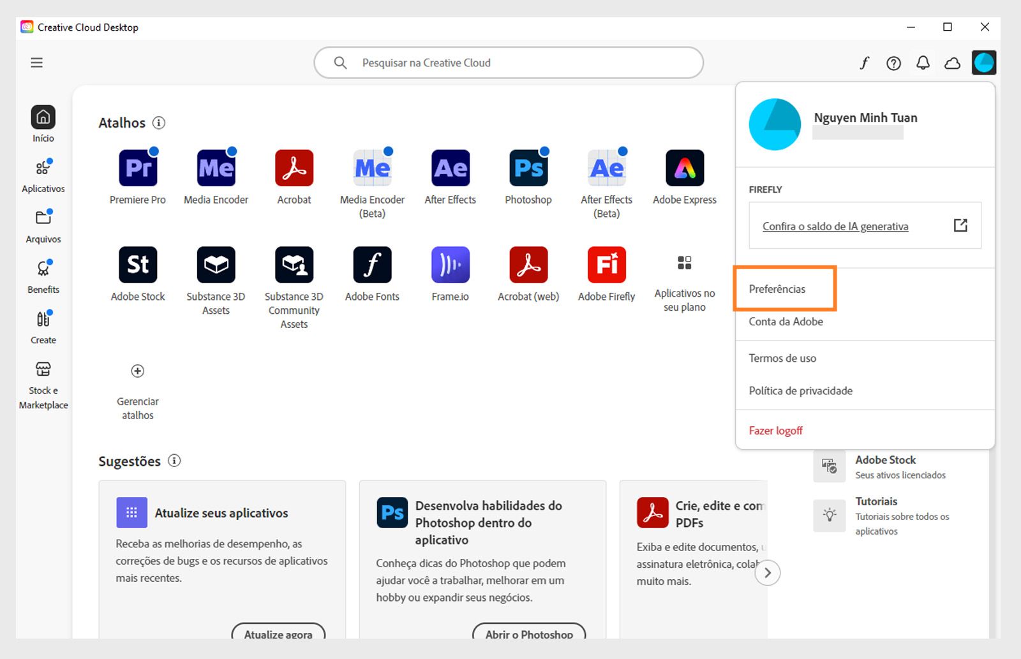The height and width of the screenshot is (659, 1021).
Task: Click the notifications bell icon
Action: point(923,63)
